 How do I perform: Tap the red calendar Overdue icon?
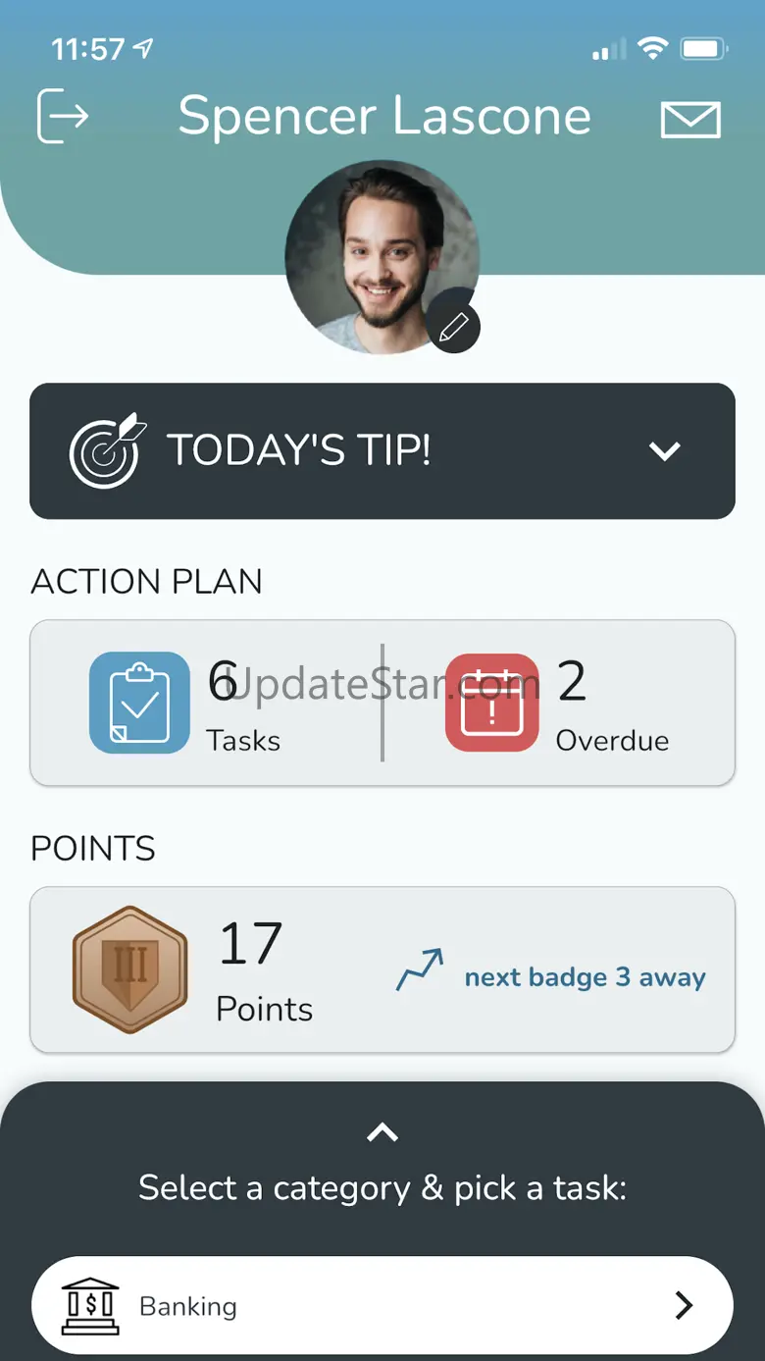491,703
